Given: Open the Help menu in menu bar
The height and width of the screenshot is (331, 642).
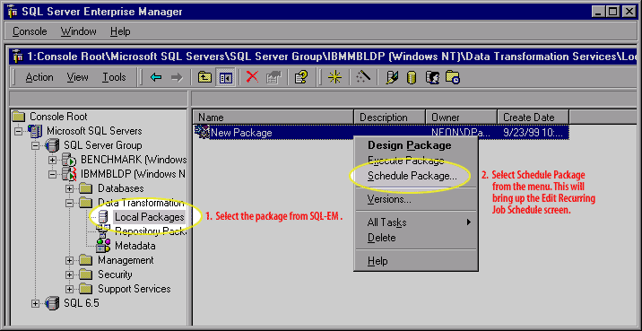Looking at the screenshot, I should pyautogui.click(x=120, y=31).
